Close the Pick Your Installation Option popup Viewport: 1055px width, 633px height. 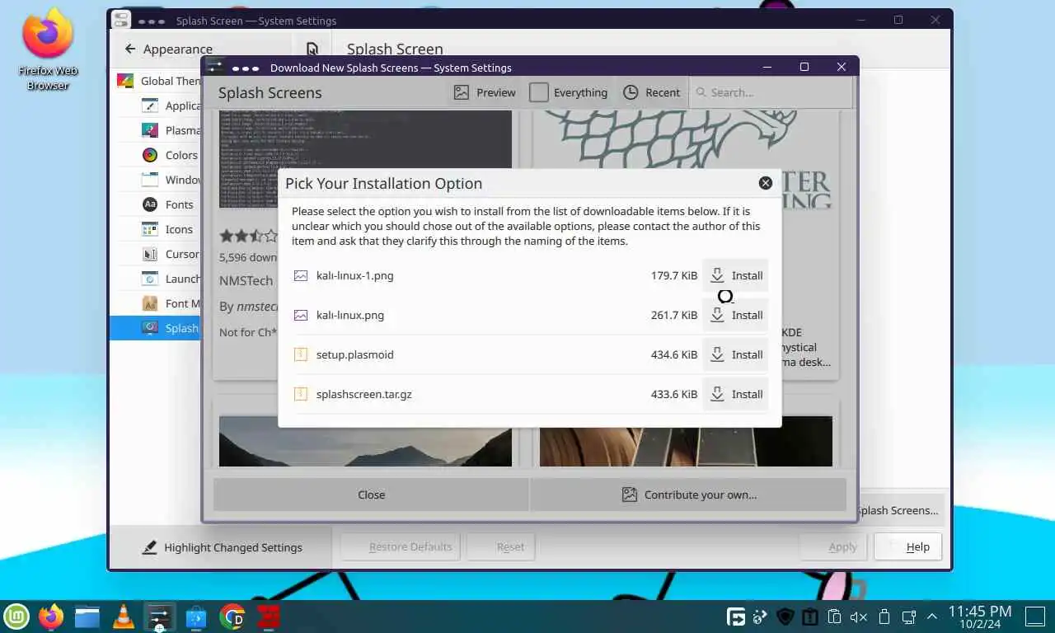click(x=766, y=183)
